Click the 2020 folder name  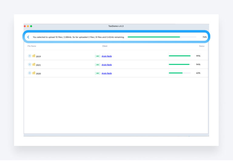coord(38,74)
